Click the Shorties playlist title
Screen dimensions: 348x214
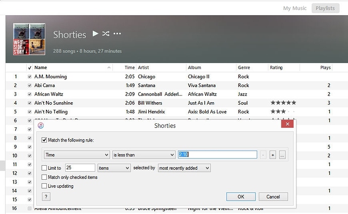pos(70,35)
